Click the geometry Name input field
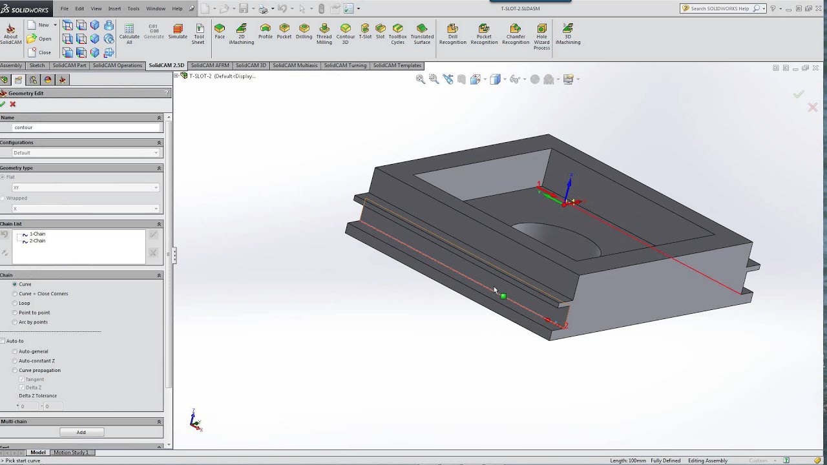This screenshot has height=465, width=827. click(x=86, y=128)
